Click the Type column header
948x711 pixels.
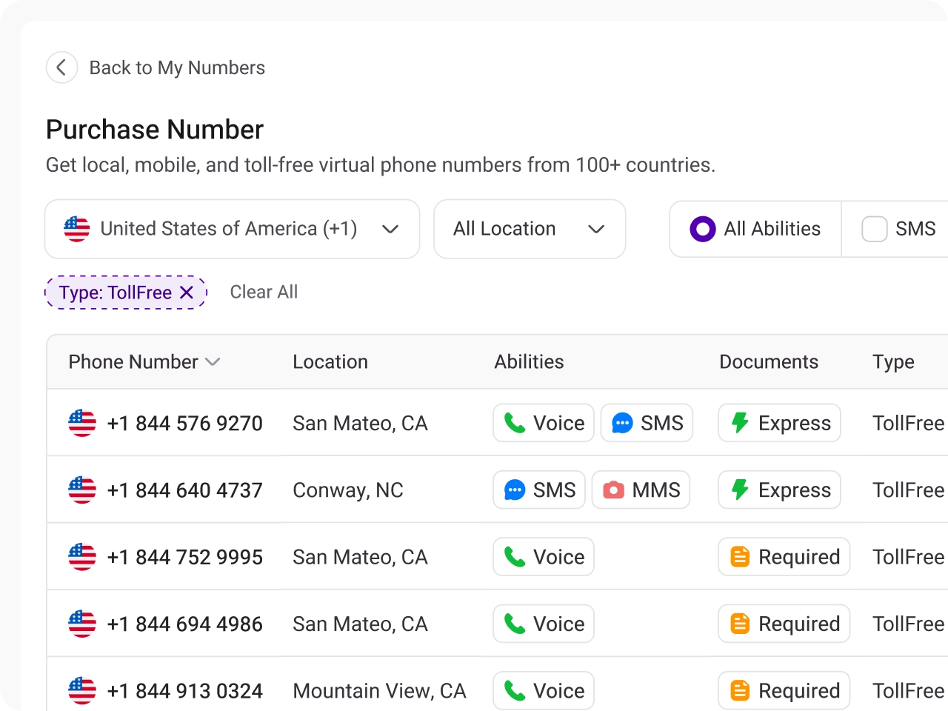coord(893,361)
